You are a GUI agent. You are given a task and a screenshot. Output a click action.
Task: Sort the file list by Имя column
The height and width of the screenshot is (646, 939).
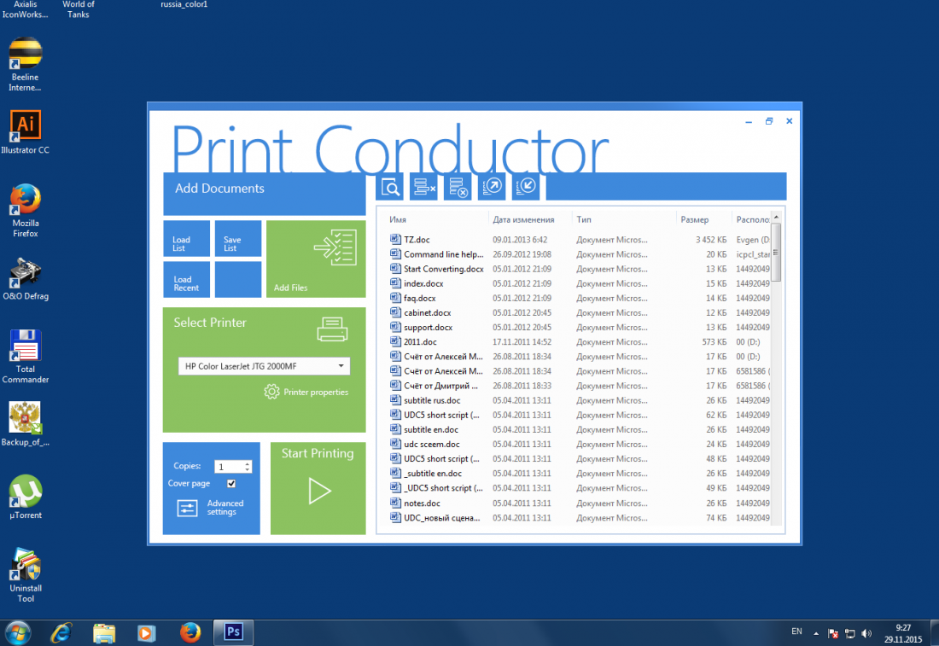[x=398, y=219]
